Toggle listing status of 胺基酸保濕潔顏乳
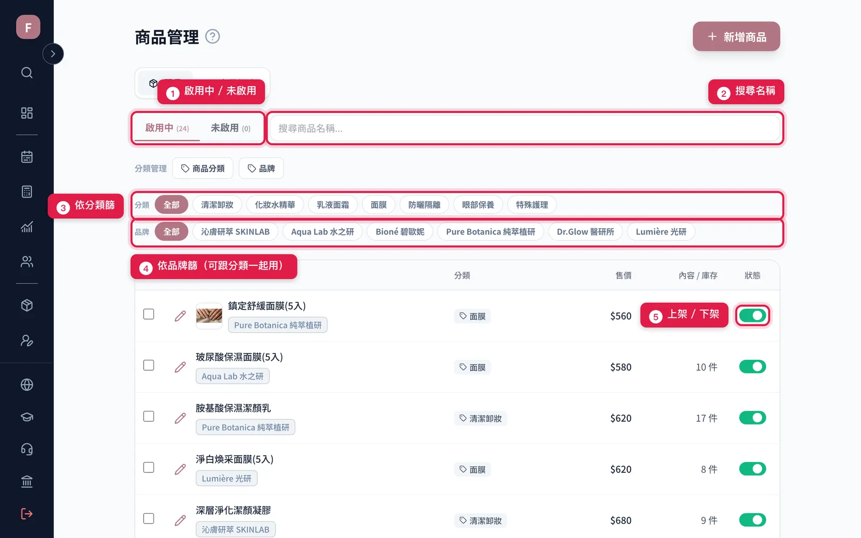Viewport: 861px width, 538px height. pos(752,417)
